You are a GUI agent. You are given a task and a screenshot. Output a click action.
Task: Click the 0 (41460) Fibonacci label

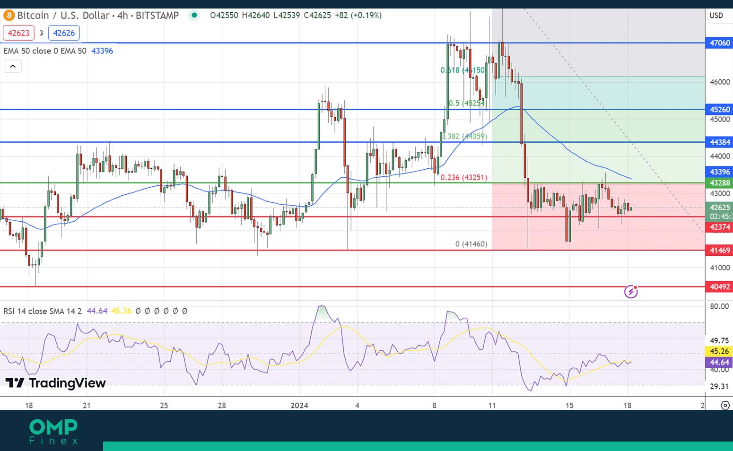point(471,244)
